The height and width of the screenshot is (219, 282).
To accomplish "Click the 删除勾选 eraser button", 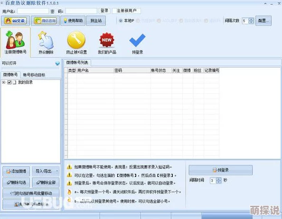I will (16, 183).
